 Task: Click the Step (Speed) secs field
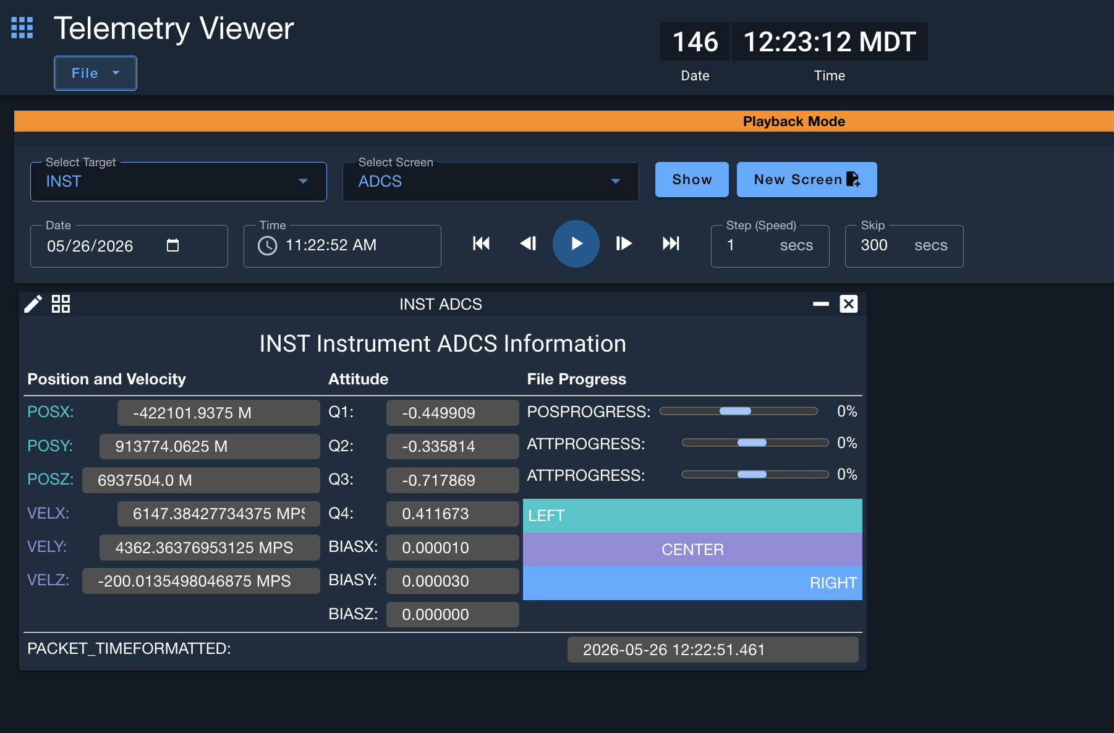[x=770, y=246]
